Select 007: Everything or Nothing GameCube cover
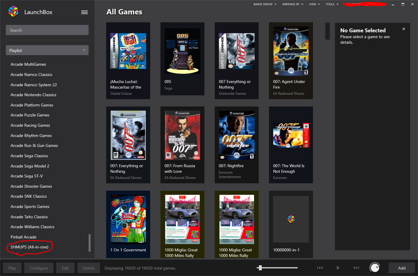This screenshot has height=276, width=418. point(128,135)
